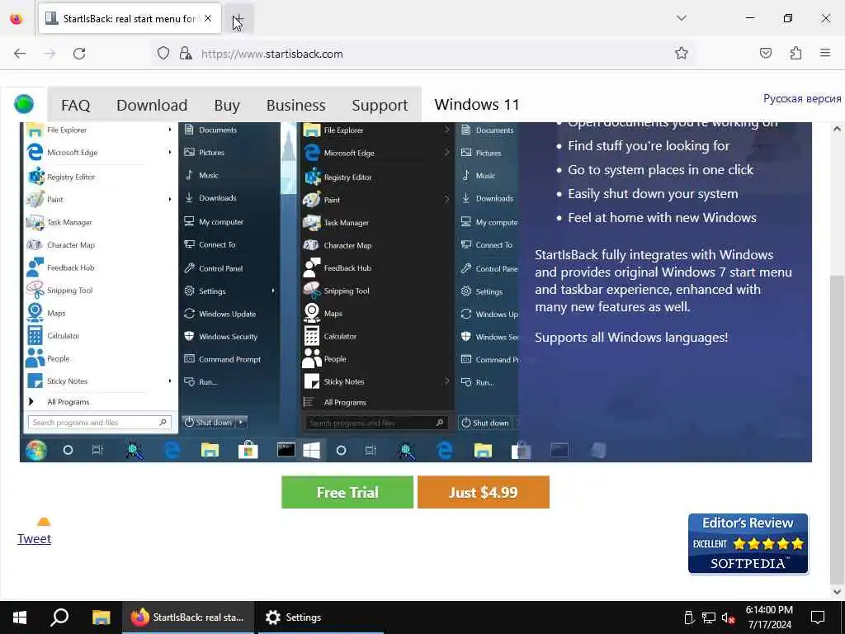
Task: Click the "Supports all Windows languages!" text
Action: click(631, 338)
